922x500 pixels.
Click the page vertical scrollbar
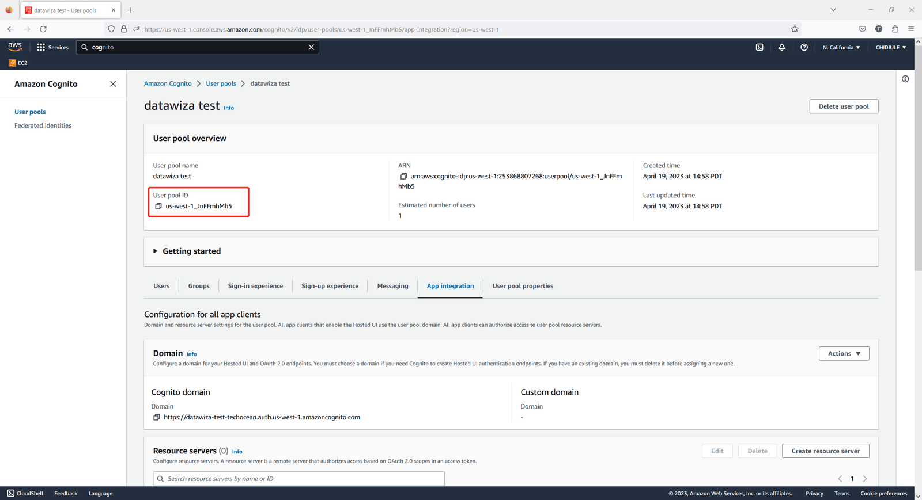click(x=918, y=158)
